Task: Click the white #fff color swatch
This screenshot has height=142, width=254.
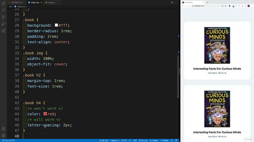Action: (56, 25)
